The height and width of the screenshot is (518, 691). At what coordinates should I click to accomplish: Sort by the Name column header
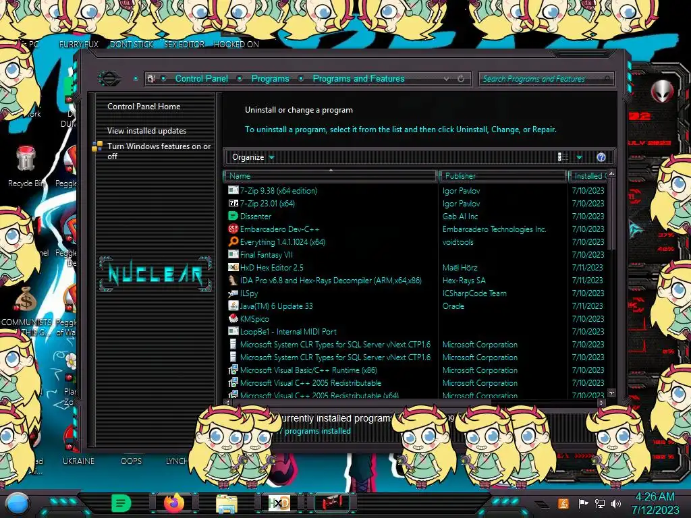pyautogui.click(x=331, y=176)
